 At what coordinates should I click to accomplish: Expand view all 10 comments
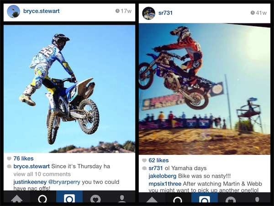click(42, 174)
